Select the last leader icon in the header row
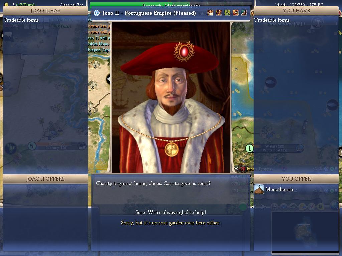This screenshot has width=342, height=256. click(244, 13)
